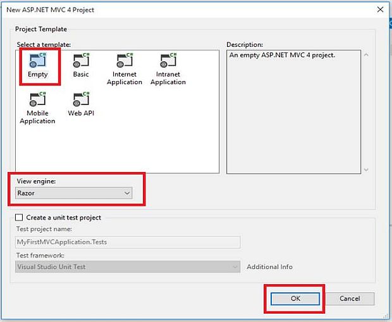Click the 'Create a unit test project' label
Image resolution: width=392 pixels, height=322 pixels.
click(63, 218)
